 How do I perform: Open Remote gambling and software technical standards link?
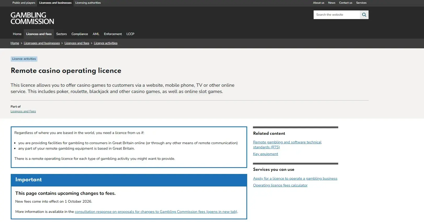pyautogui.click(x=287, y=145)
